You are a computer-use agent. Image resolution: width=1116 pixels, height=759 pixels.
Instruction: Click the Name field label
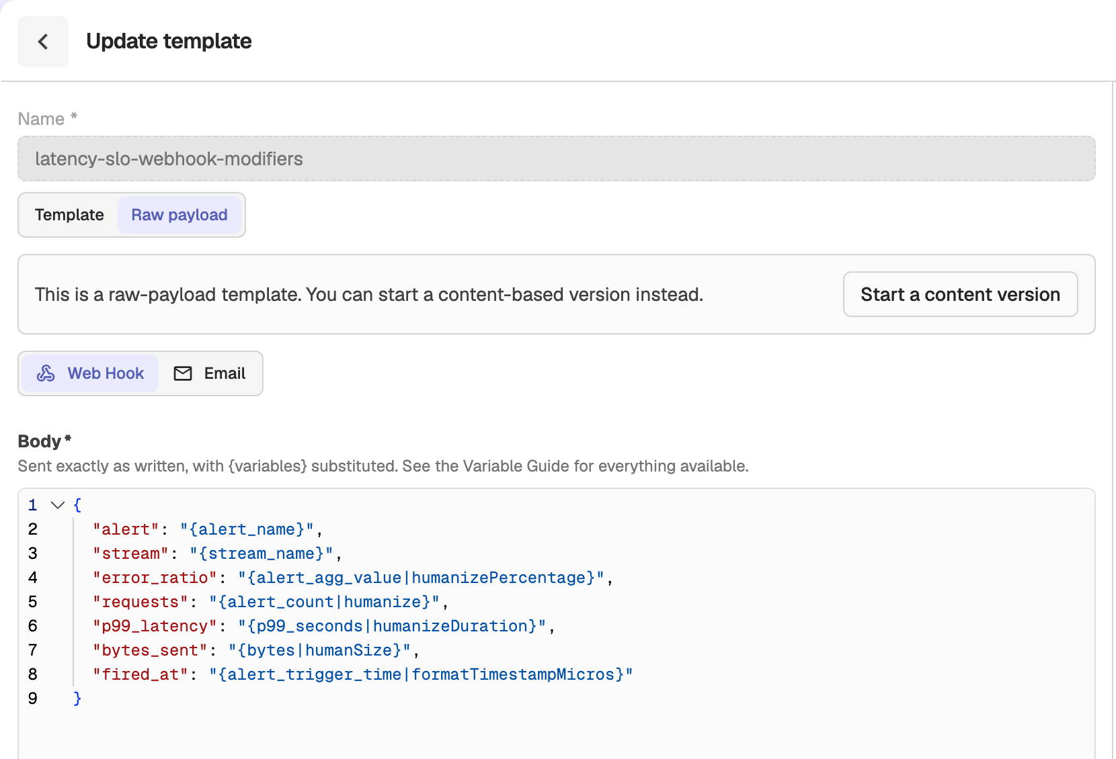48,119
